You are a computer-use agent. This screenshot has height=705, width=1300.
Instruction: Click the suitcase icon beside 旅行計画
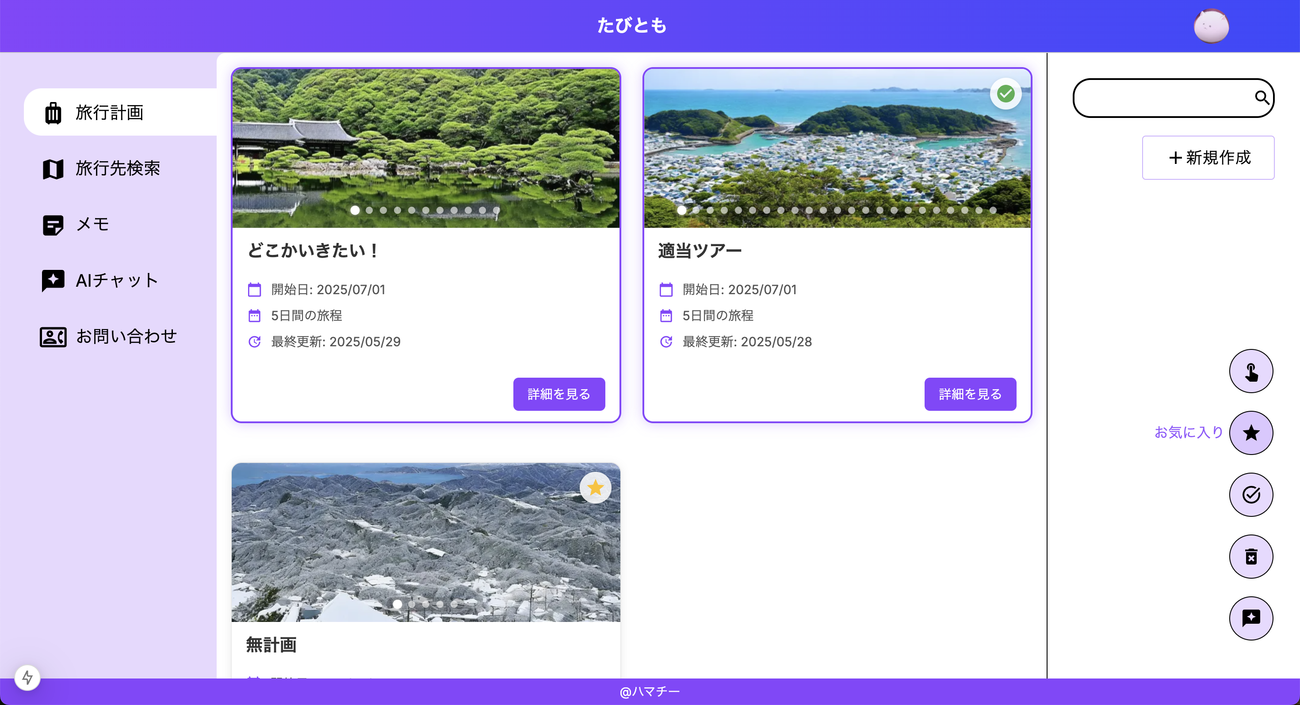[x=53, y=113]
